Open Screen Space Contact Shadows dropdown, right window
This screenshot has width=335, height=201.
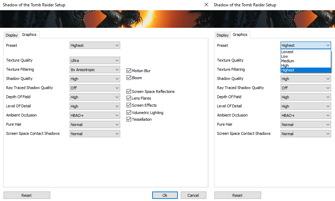(x=305, y=133)
